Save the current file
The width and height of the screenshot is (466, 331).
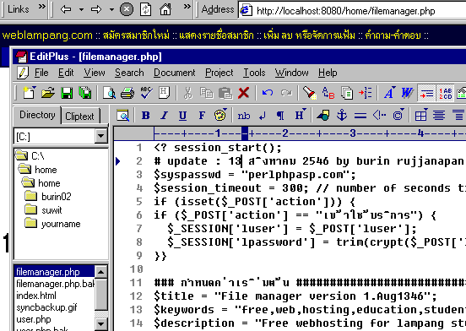[x=67, y=93]
